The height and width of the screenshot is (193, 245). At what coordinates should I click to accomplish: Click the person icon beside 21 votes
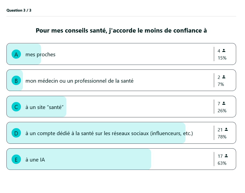pos(226,129)
